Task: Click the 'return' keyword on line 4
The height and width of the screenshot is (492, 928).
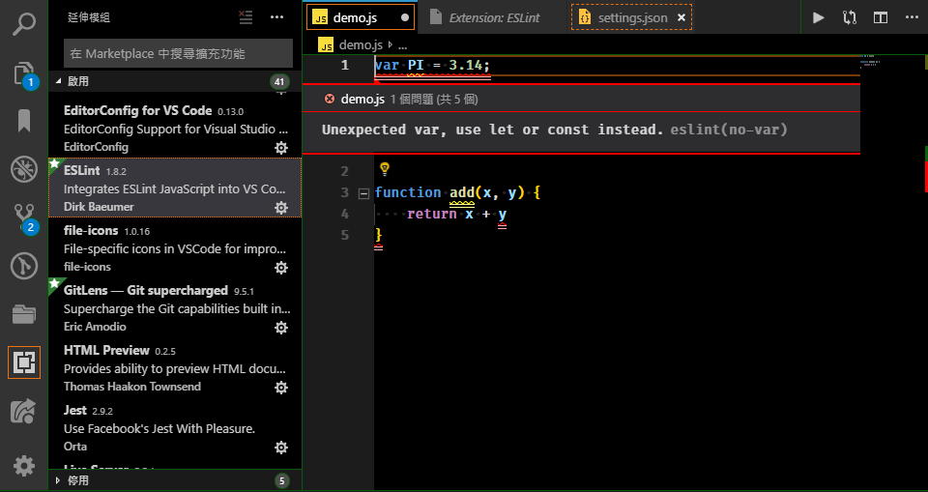Action: tap(431, 214)
